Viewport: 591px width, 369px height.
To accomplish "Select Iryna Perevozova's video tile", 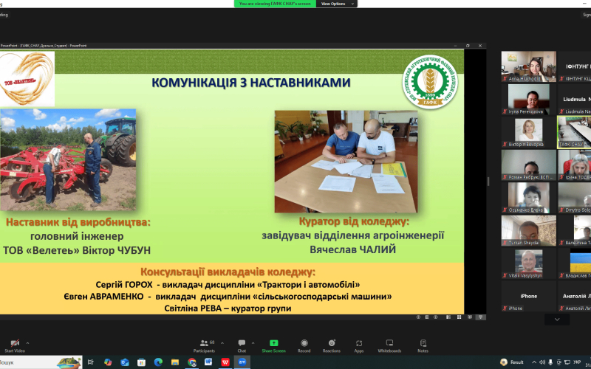I will 528,100.
